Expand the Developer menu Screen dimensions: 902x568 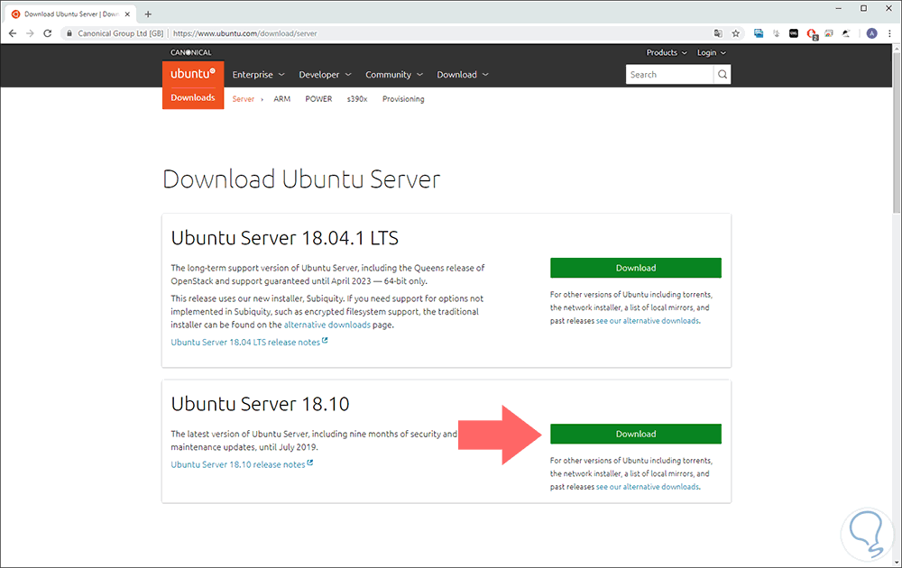click(325, 75)
